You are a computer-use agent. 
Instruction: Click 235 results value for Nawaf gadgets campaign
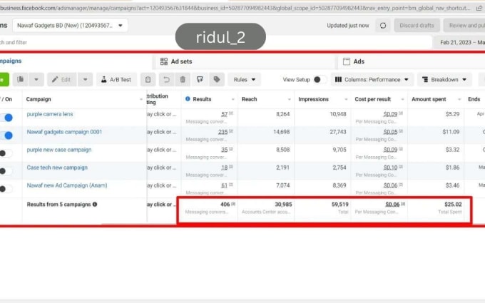pos(223,132)
